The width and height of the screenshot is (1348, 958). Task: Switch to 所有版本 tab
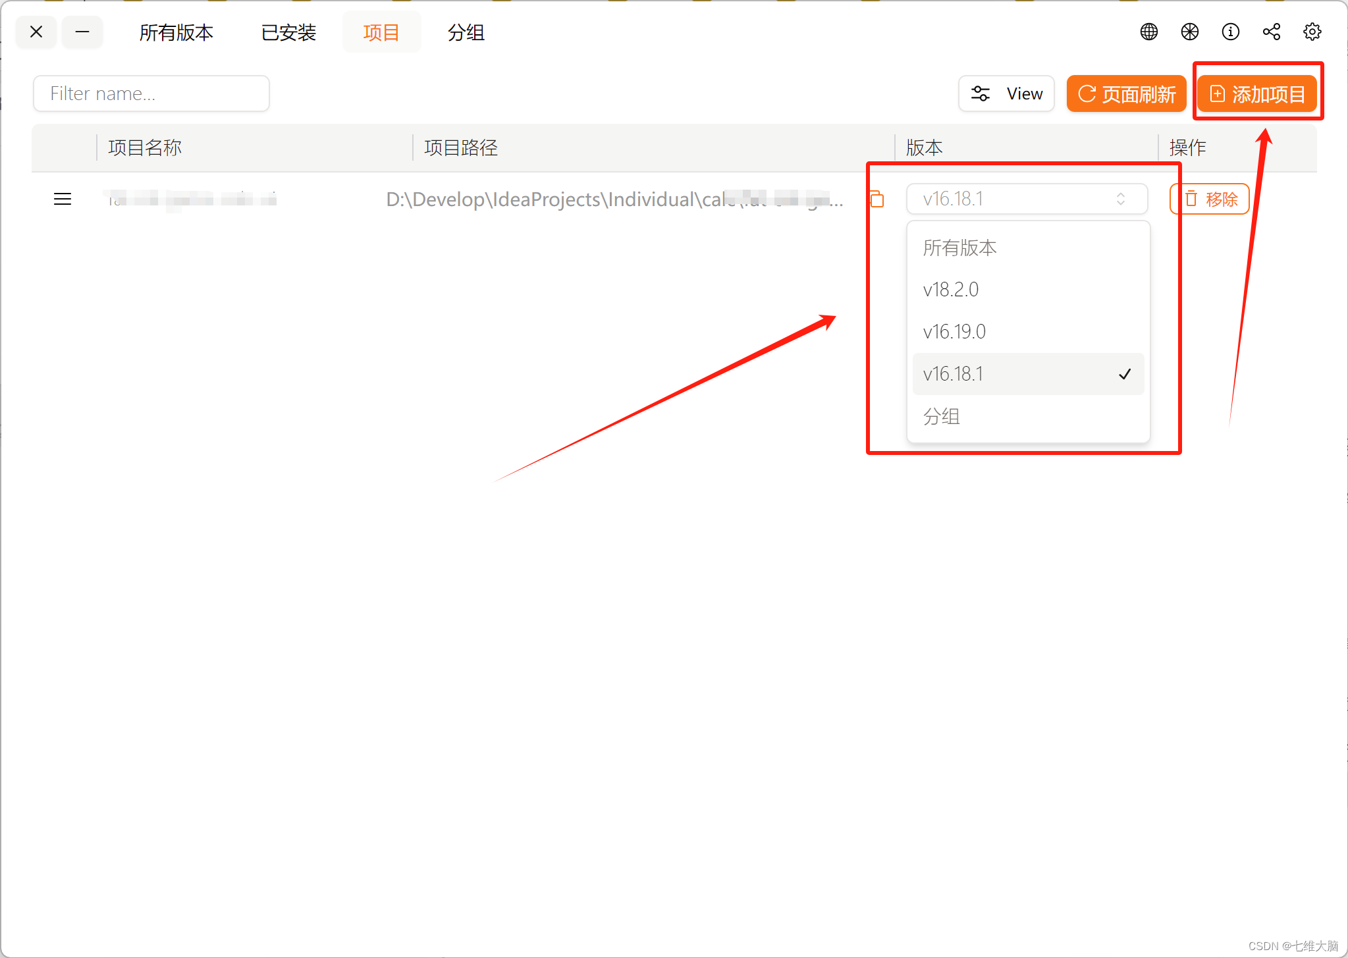pos(176,32)
